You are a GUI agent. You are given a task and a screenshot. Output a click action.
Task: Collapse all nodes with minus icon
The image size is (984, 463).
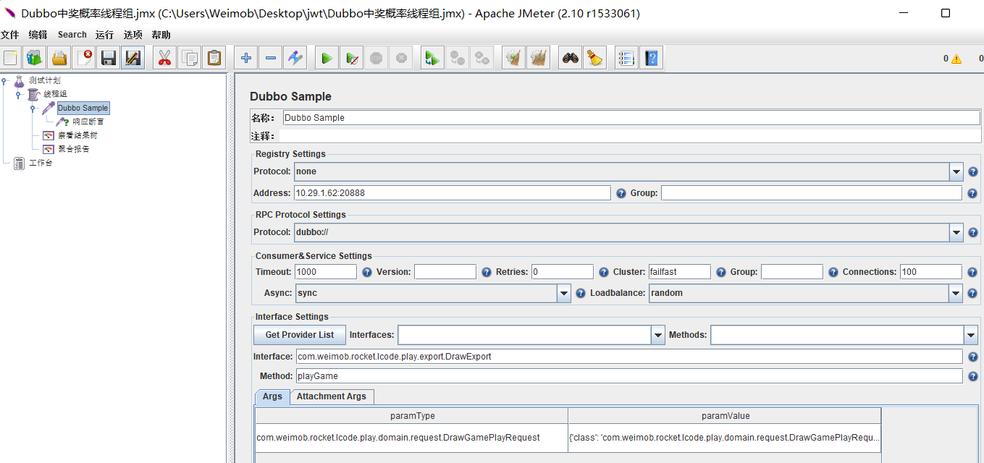tap(271, 58)
